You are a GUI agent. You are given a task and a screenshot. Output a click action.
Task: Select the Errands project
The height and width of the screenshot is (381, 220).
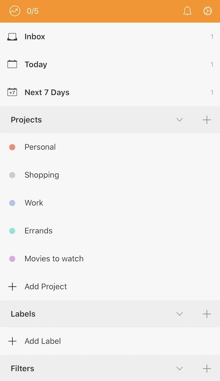(x=38, y=231)
